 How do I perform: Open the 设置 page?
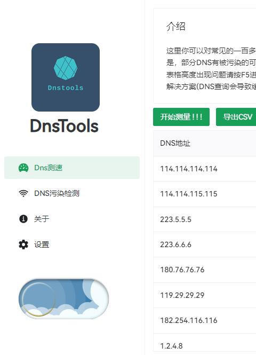pyautogui.click(x=72, y=244)
